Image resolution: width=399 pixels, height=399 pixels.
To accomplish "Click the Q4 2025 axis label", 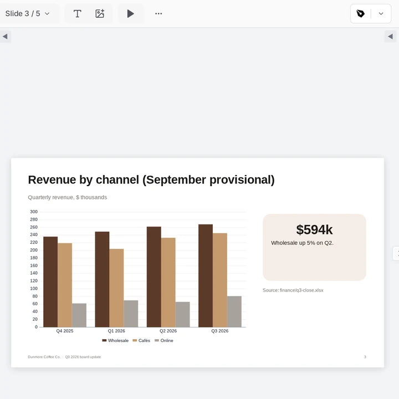I will [65, 331].
